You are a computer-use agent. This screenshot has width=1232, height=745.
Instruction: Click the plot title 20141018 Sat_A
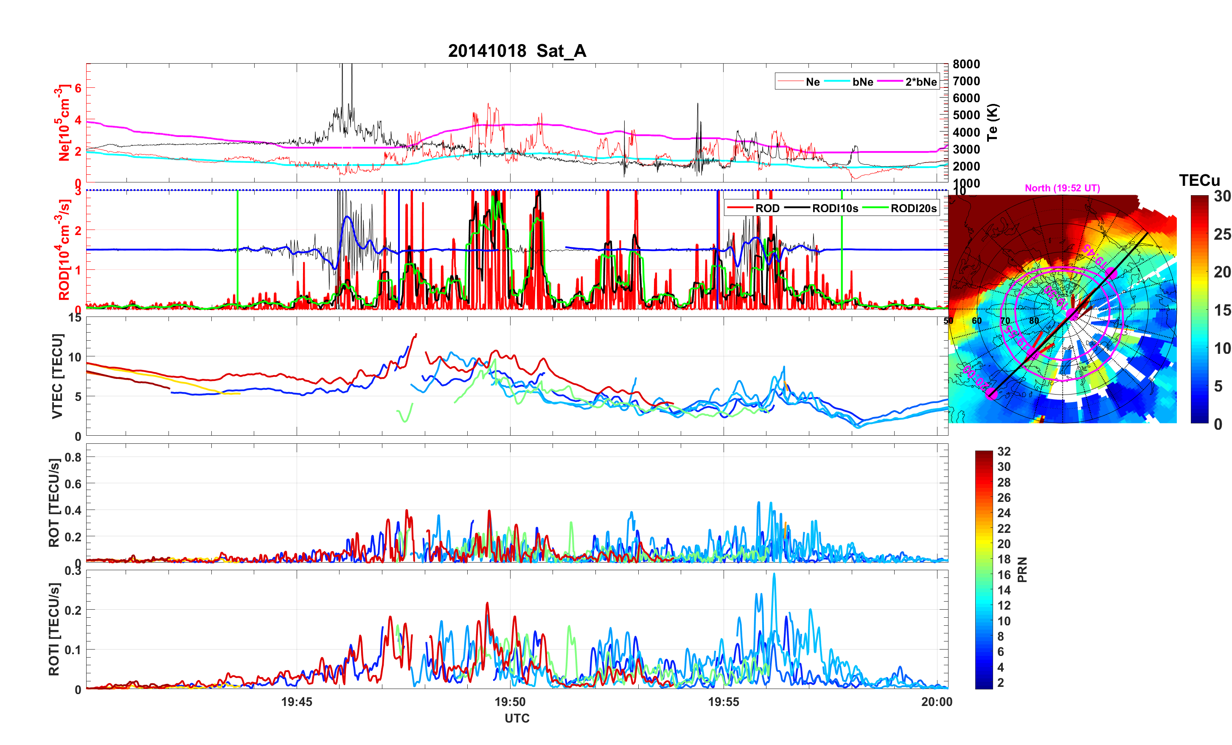tap(517, 51)
